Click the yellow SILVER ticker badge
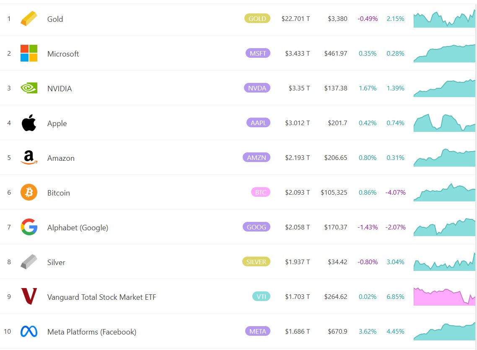477x350 pixels. 256,262
